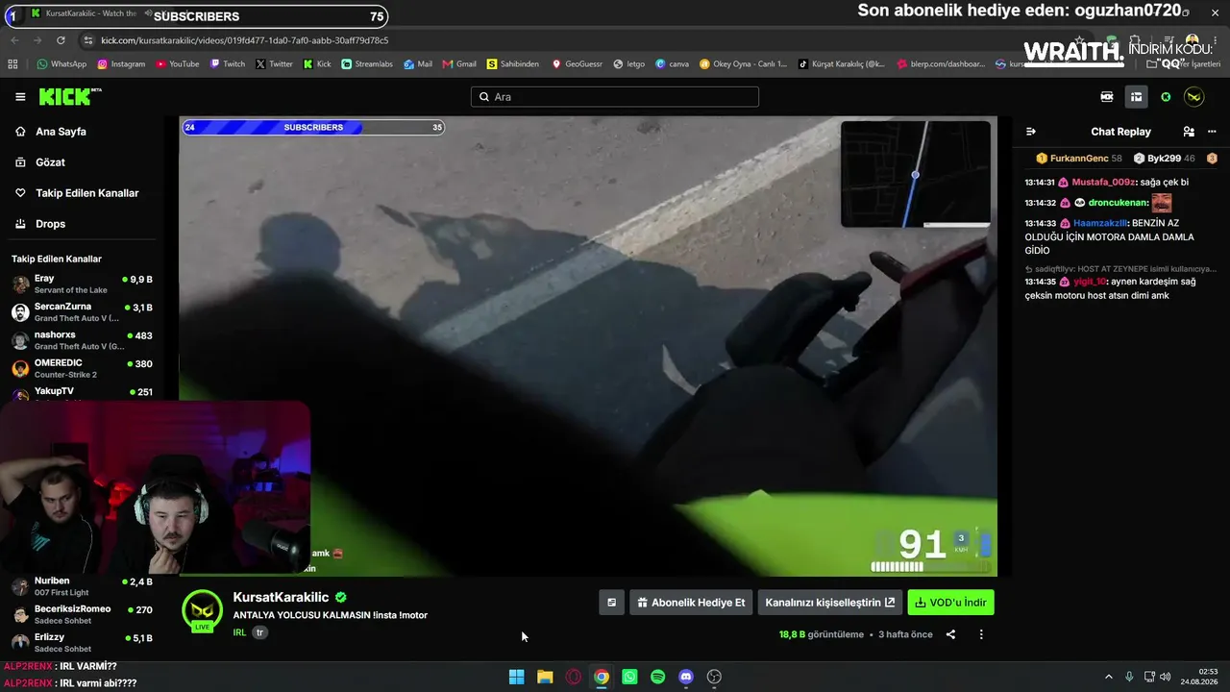This screenshot has height=692, width=1230.
Task: Click the tr language tag
Action: click(x=259, y=632)
